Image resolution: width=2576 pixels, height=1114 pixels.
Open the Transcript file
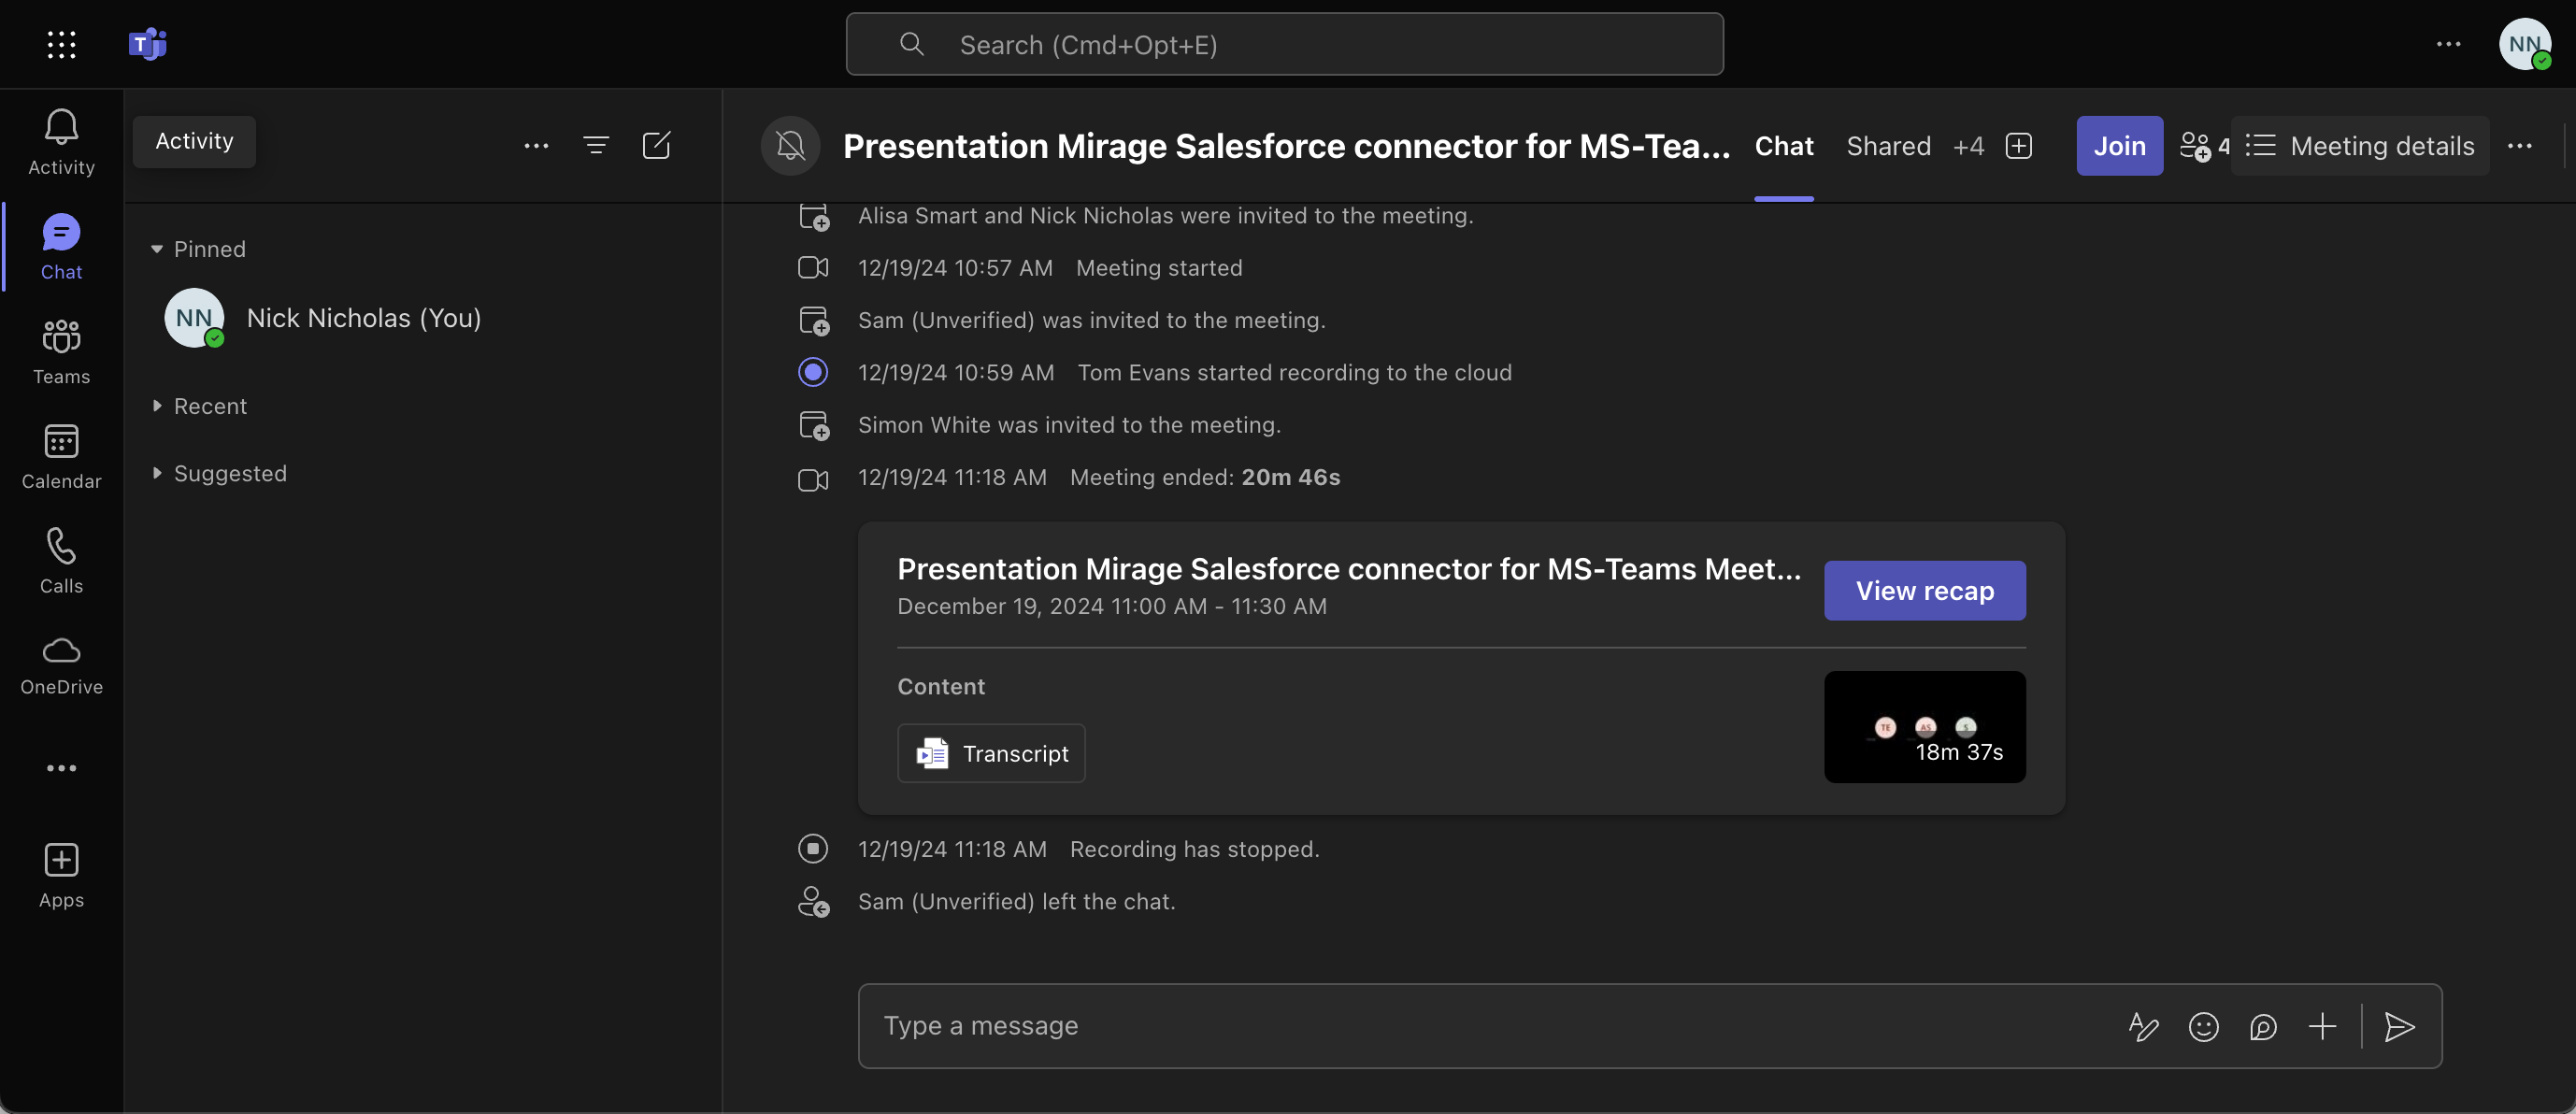991,754
